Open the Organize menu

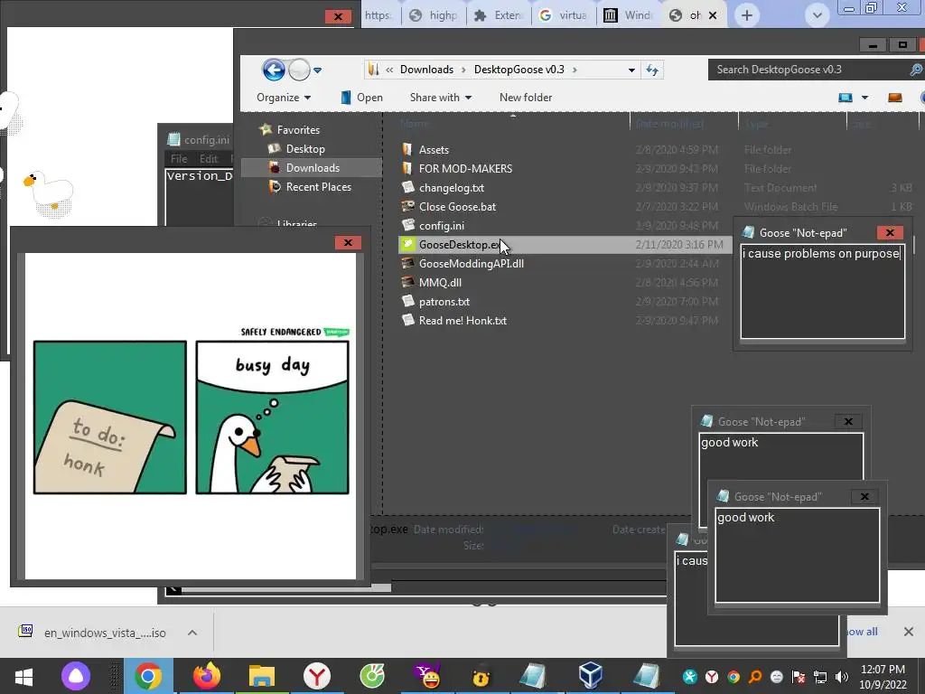point(284,98)
